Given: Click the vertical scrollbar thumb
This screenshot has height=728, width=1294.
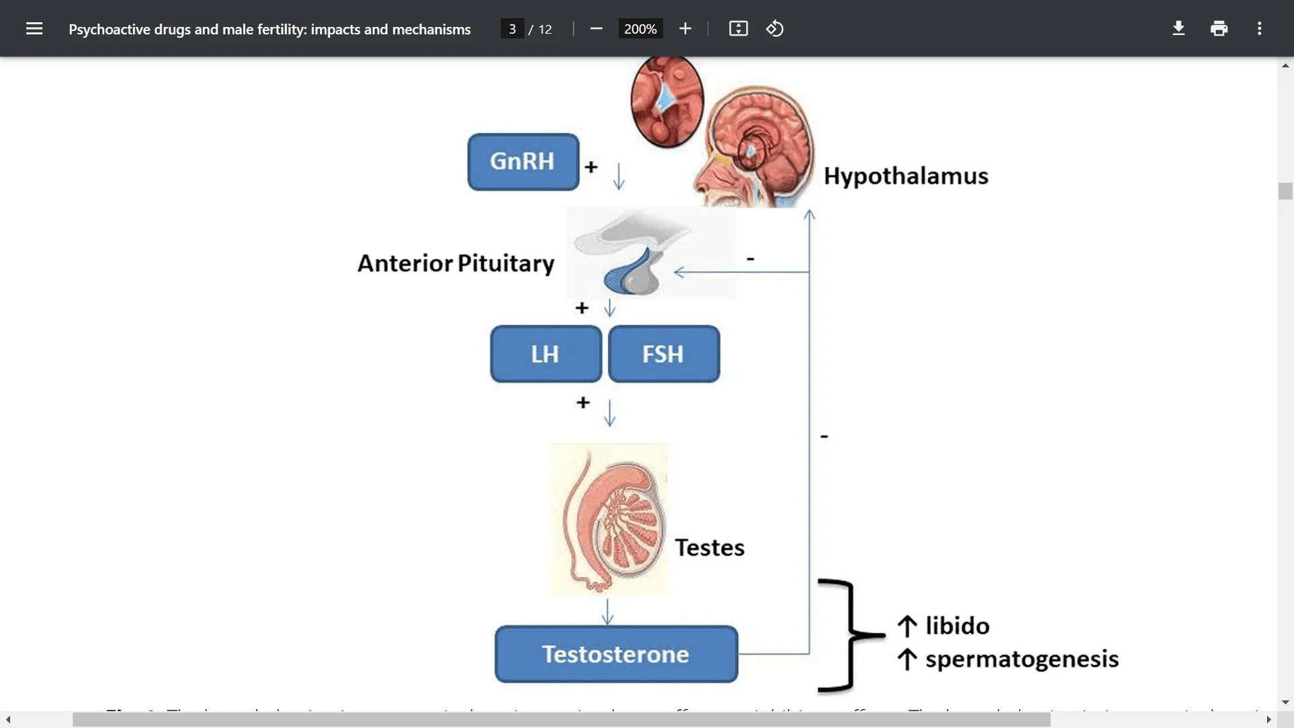Looking at the screenshot, I should [x=1285, y=191].
